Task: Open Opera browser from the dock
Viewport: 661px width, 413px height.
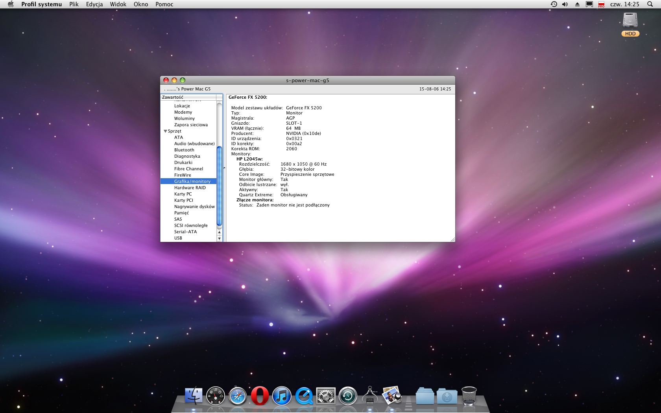Action: [x=260, y=396]
